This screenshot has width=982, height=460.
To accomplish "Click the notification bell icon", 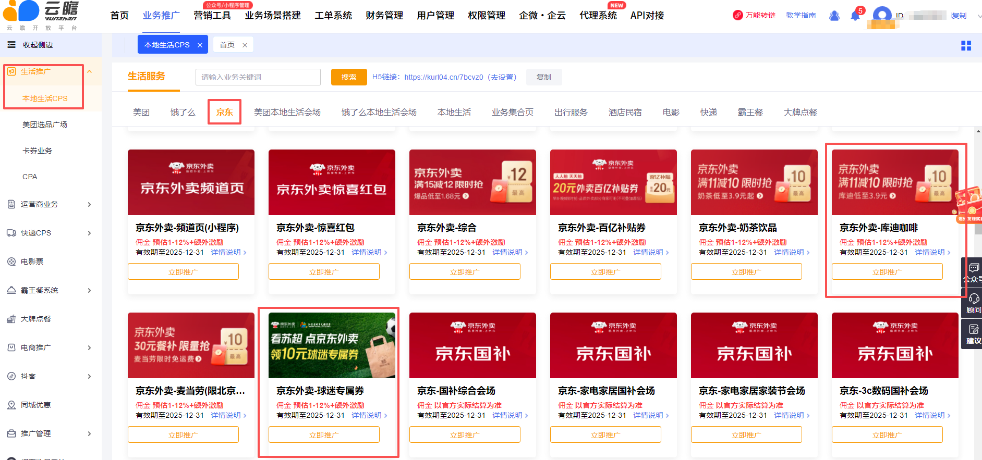I will click(x=855, y=16).
